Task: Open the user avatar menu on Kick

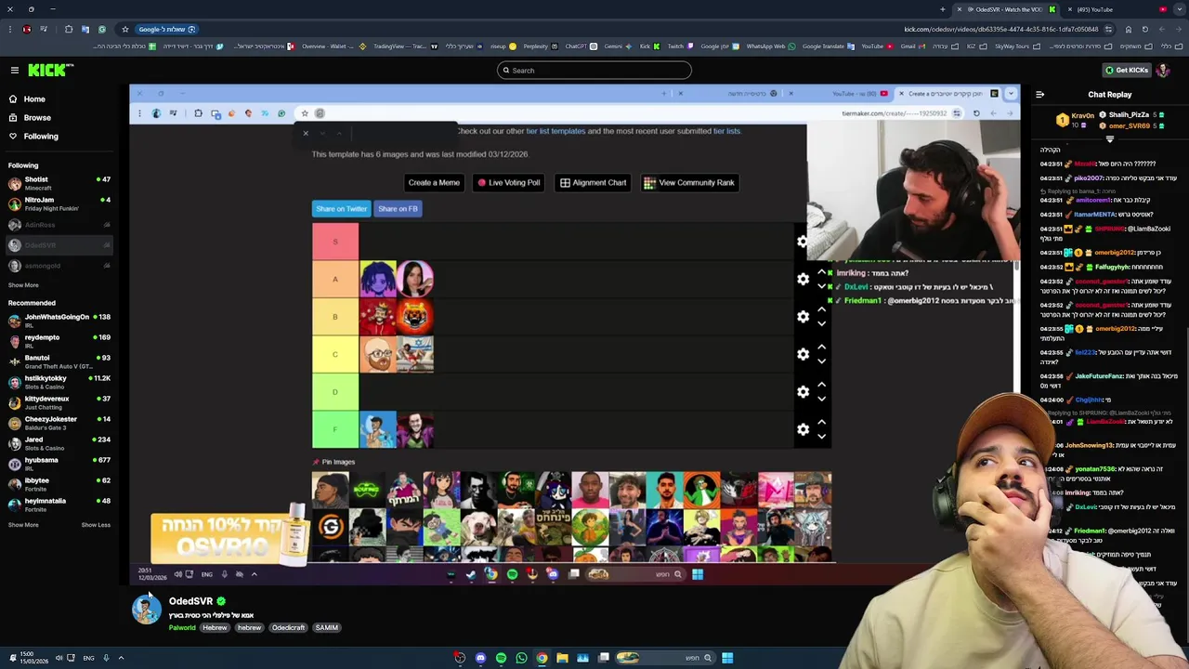Action: click(1164, 70)
